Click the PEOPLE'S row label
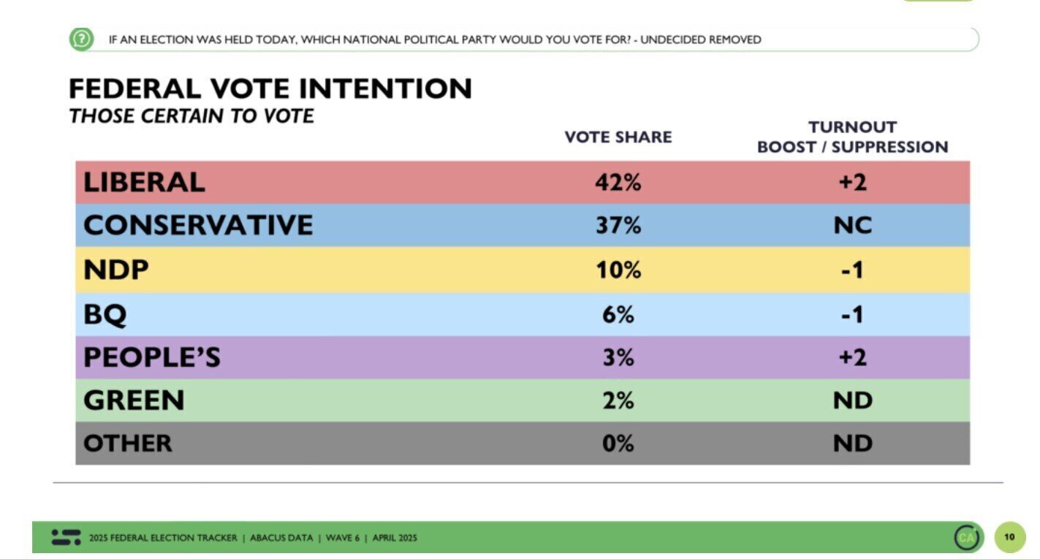 (x=152, y=357)
